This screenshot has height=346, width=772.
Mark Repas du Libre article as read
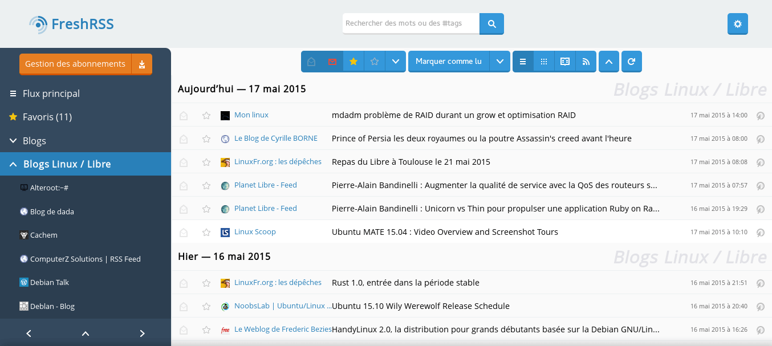[x=184, y=162]
